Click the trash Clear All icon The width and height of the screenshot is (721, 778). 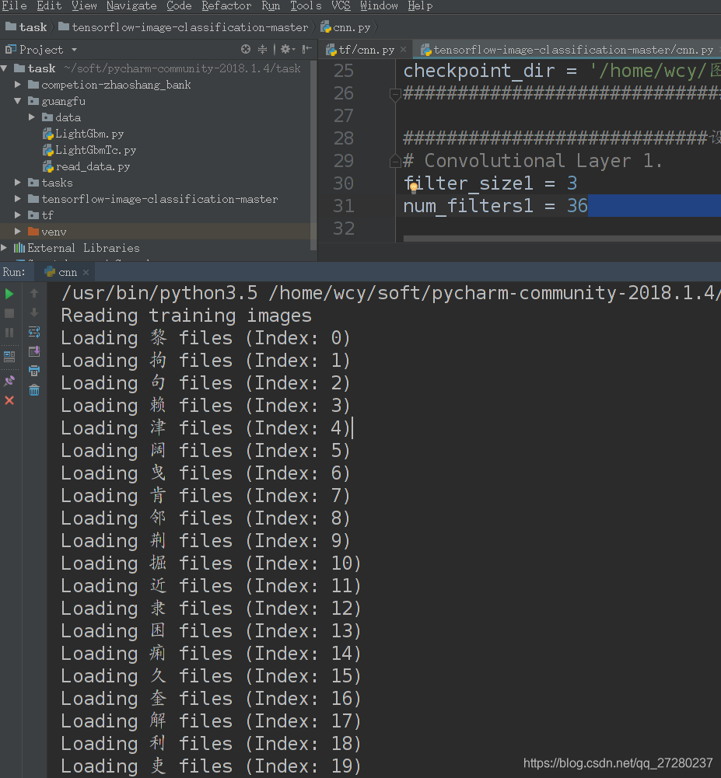click(34, 390)
